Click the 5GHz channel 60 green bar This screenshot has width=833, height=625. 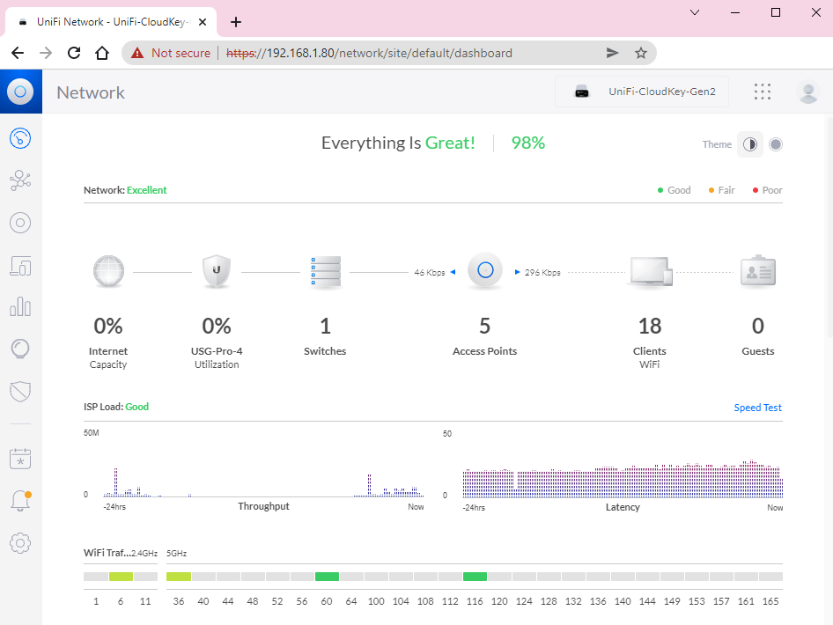coord(327,577)
